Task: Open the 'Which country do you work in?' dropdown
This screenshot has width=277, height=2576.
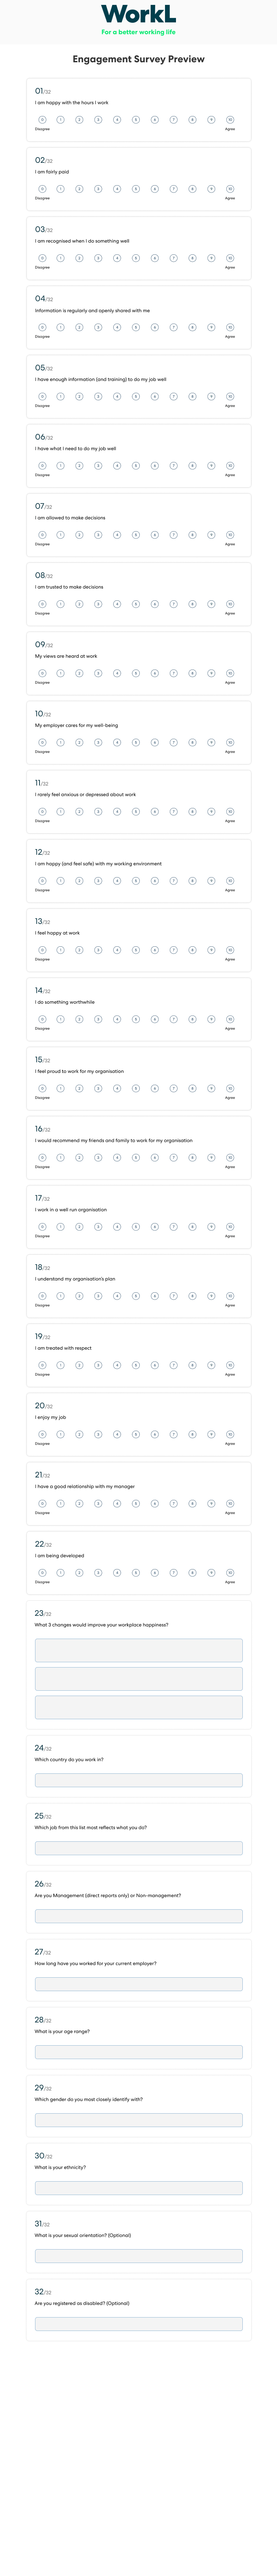Action: click(138, 1780)
